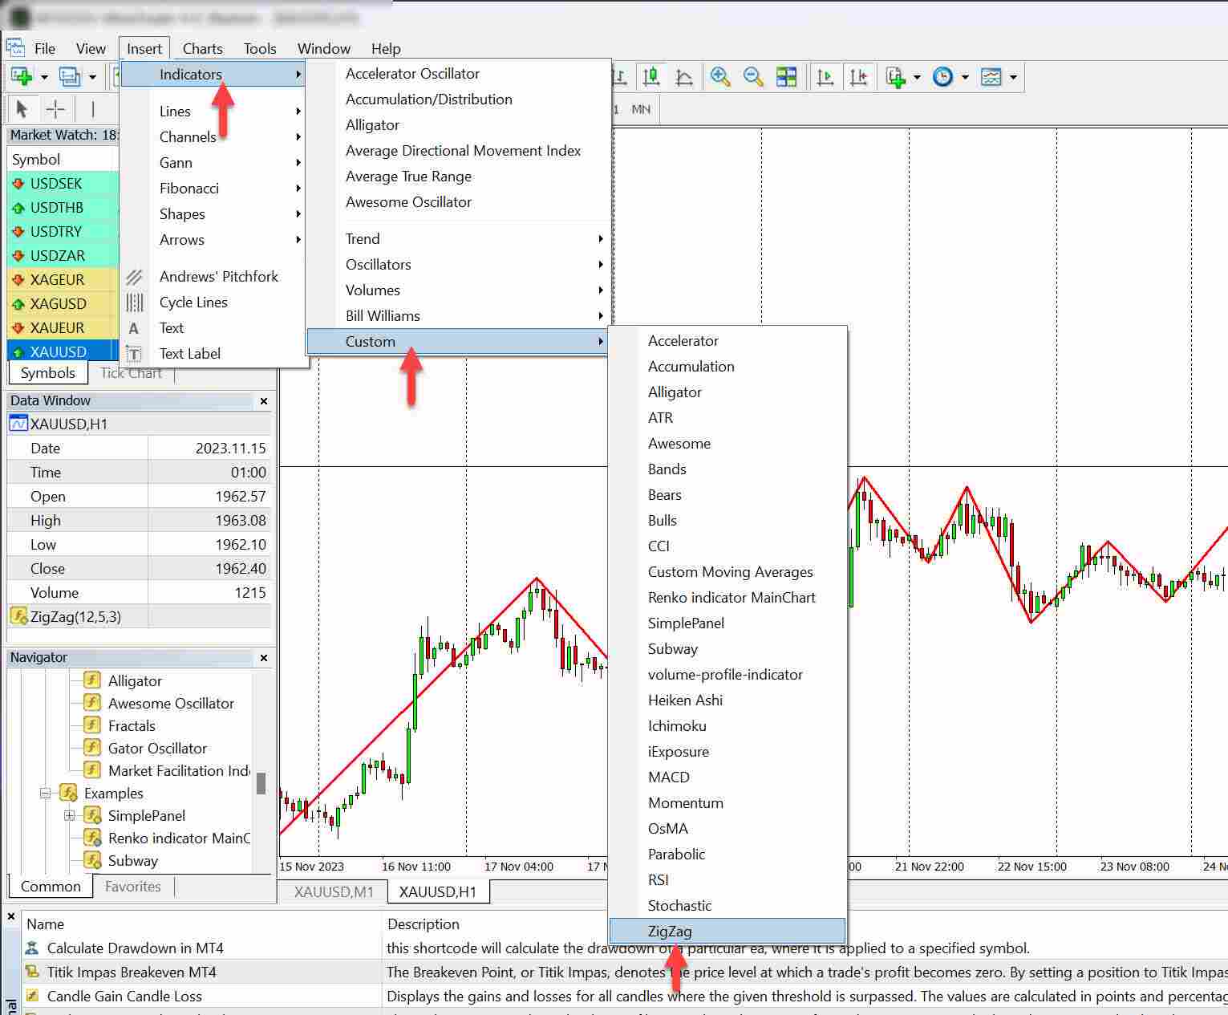1228x1015 pixels.
Task: Open the Indicators list dropdown arrow
Action: click(917, 78)
